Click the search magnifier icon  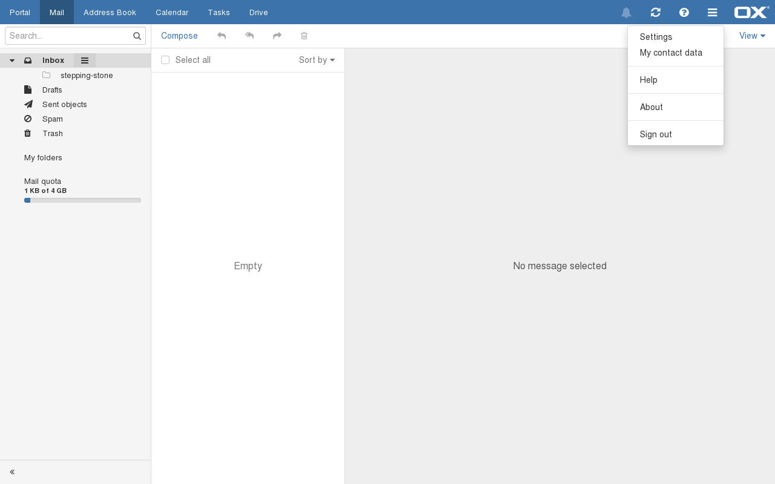point(137,36)
